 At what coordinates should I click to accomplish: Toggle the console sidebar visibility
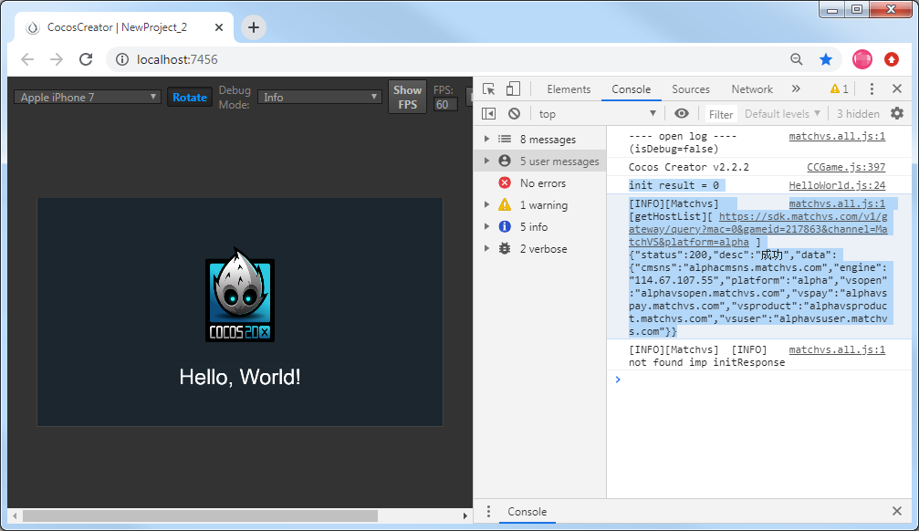tap(489, 114)
